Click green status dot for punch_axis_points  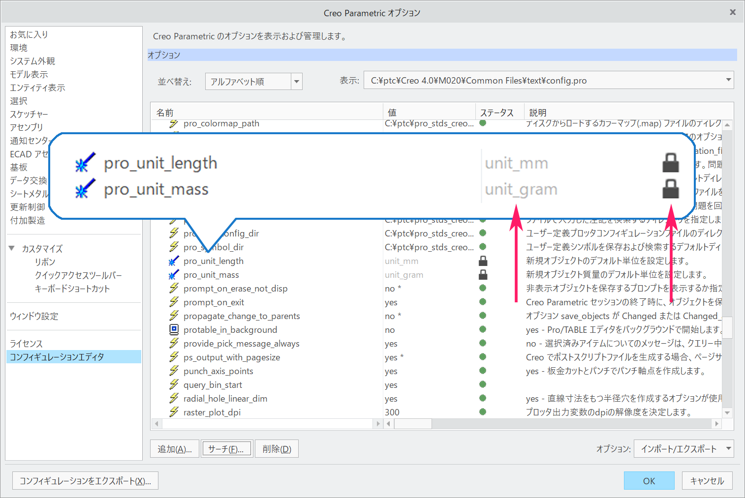point(483,371)
